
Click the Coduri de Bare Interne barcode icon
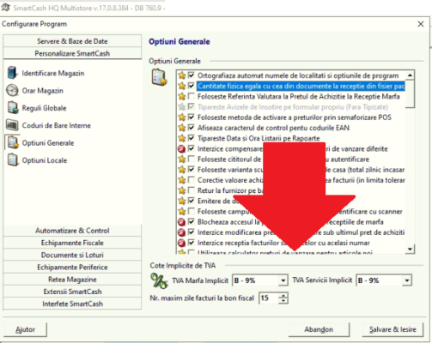coord(12,125)
